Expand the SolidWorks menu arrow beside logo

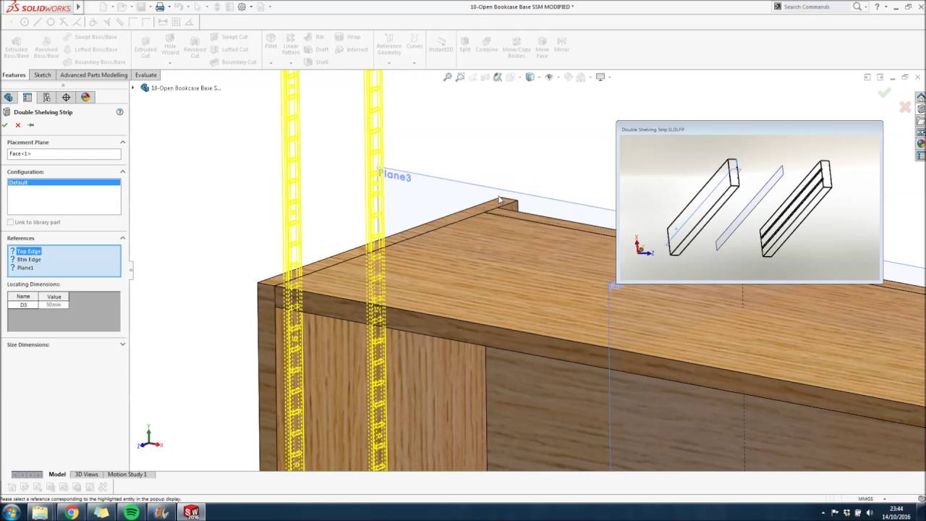click(x=79, y=7)
